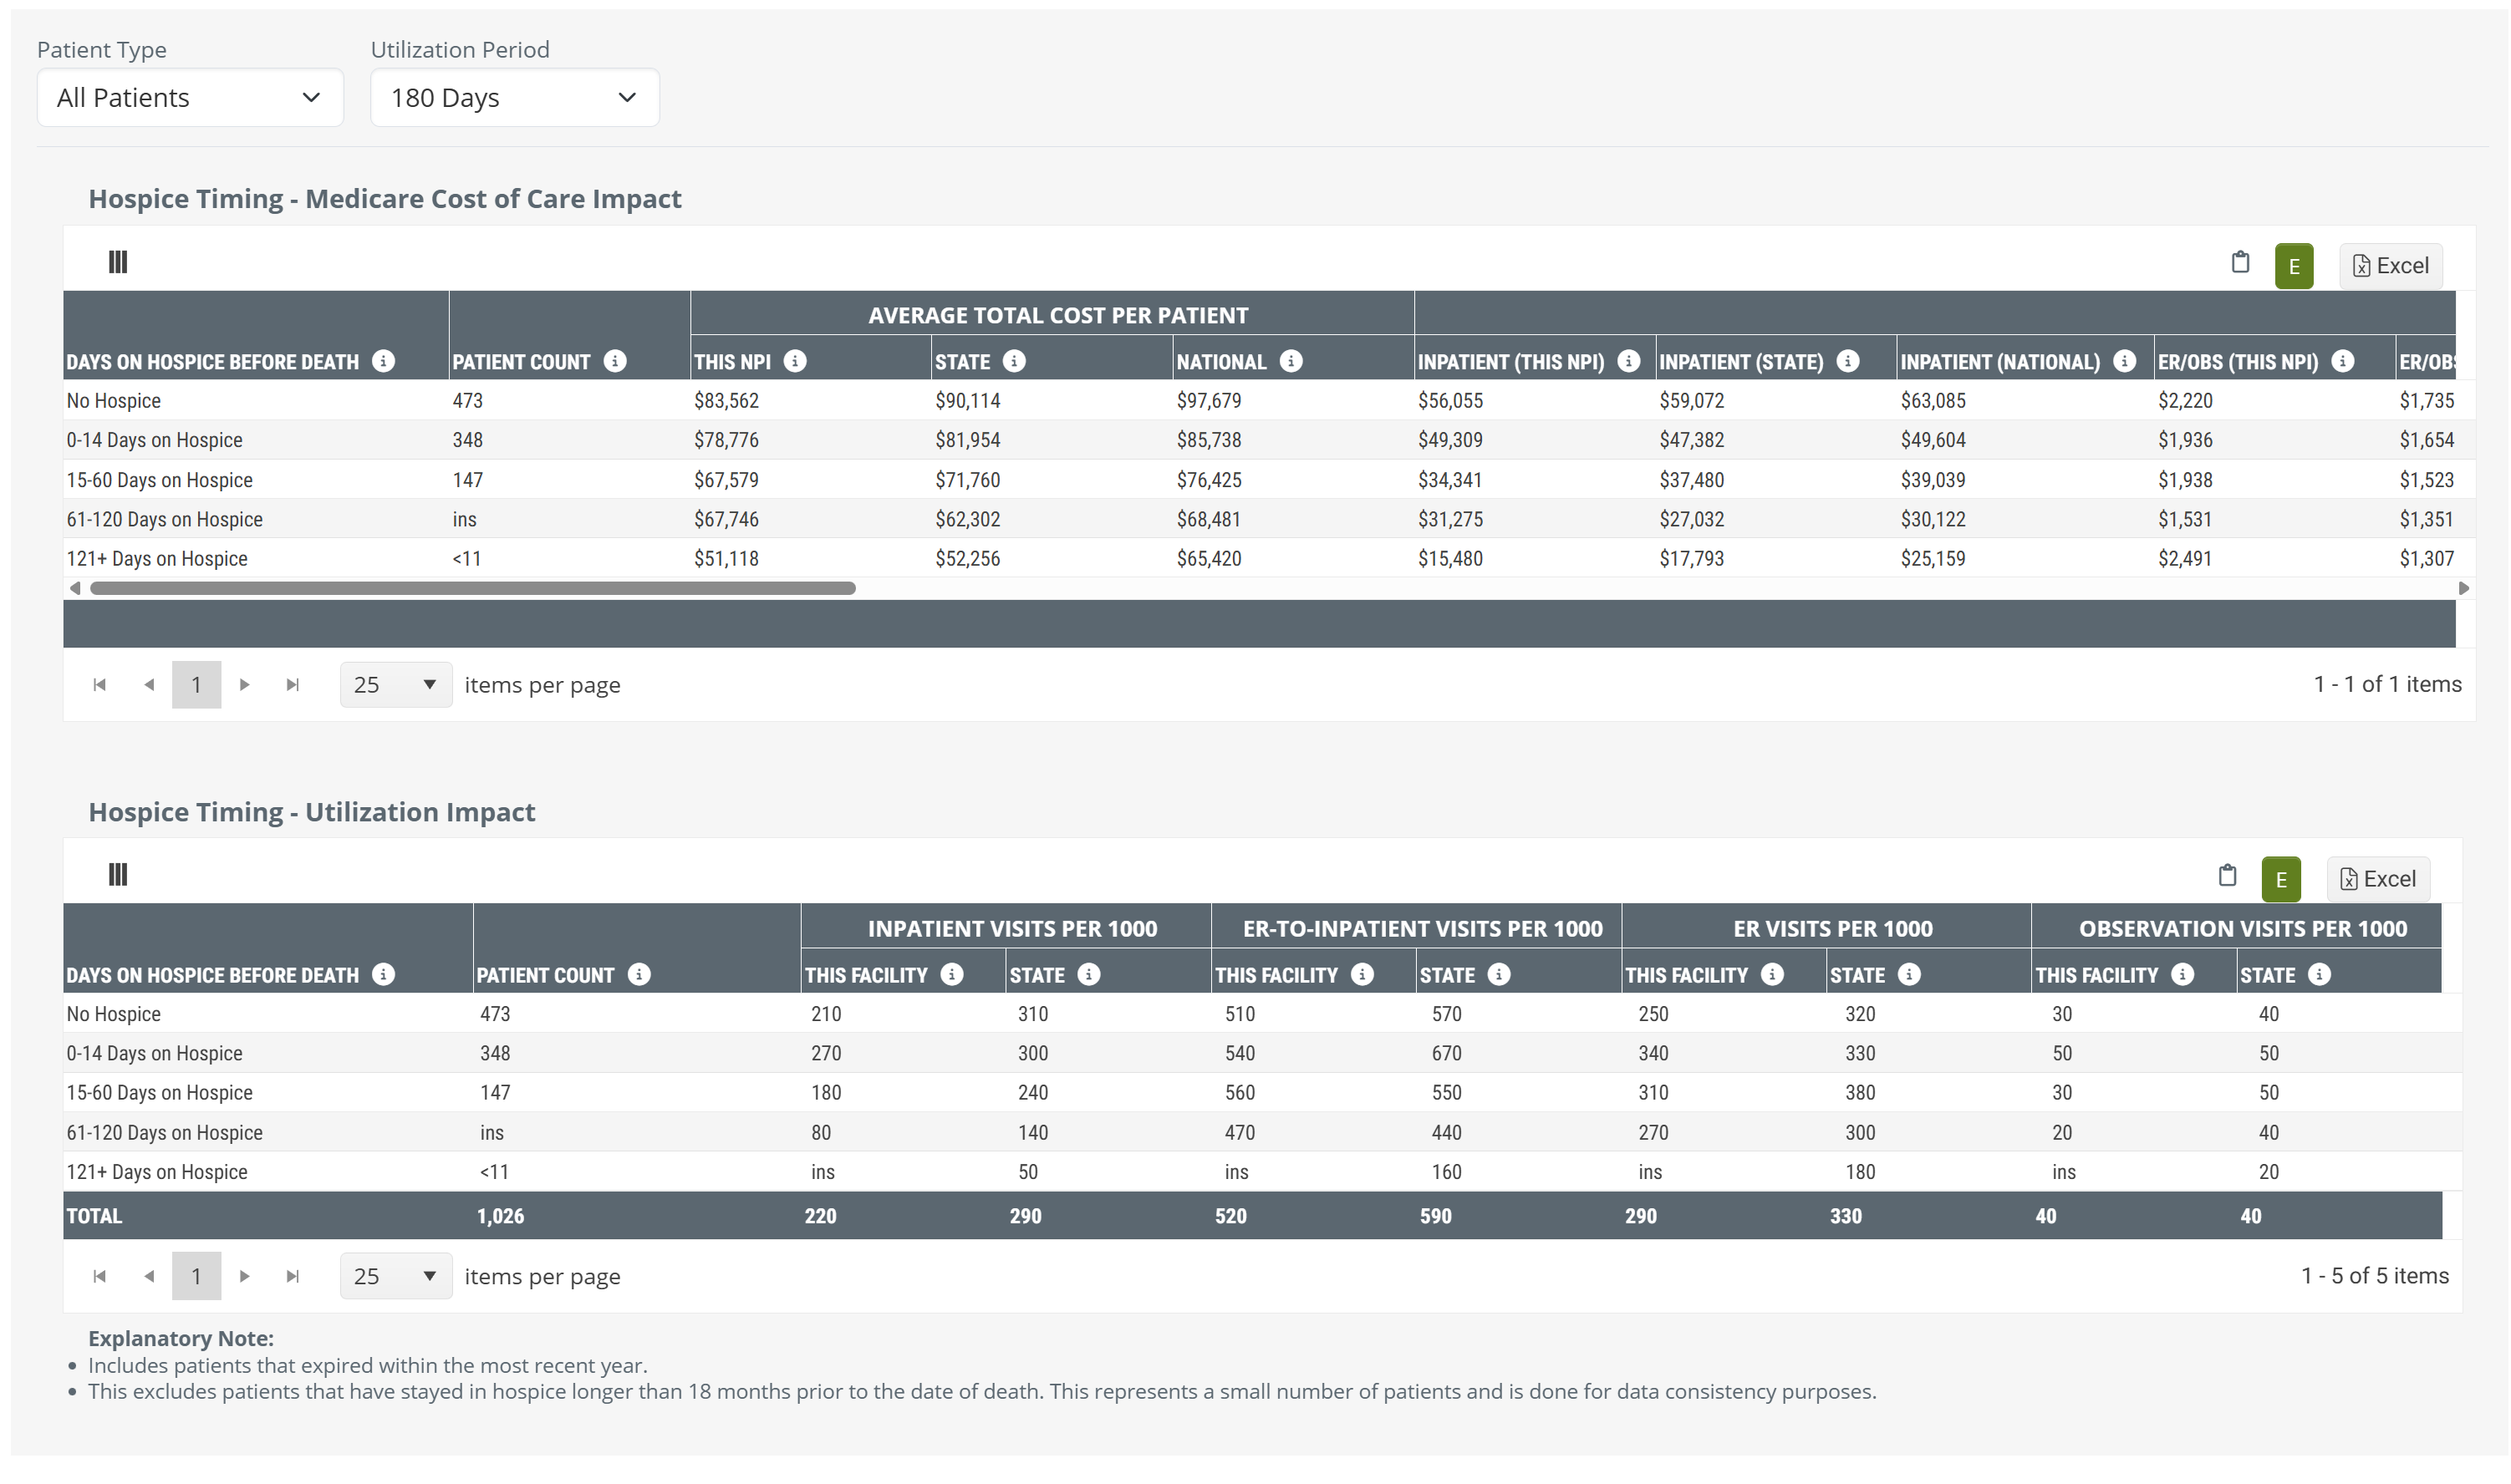
Task: Export Utilization Impact table to Excel
Action: (x=2377, y=880)
